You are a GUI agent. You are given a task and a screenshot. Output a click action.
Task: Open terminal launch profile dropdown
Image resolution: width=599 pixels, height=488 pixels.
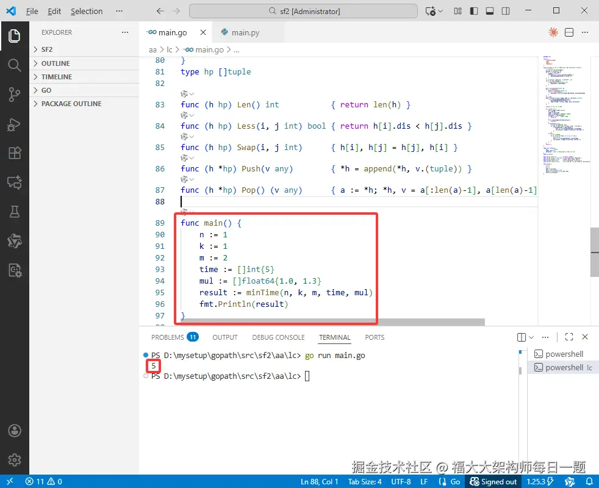click(531, 337)
